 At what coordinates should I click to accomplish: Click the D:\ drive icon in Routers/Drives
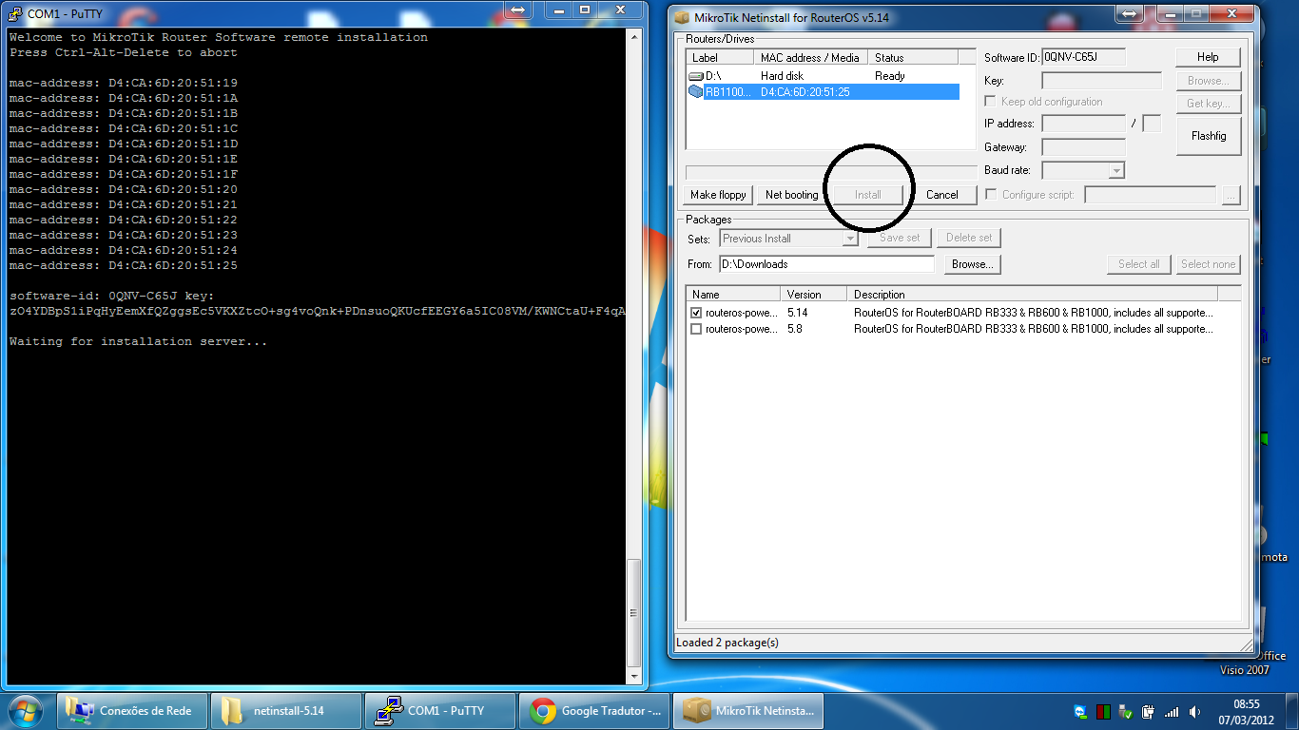click(696, 76)
